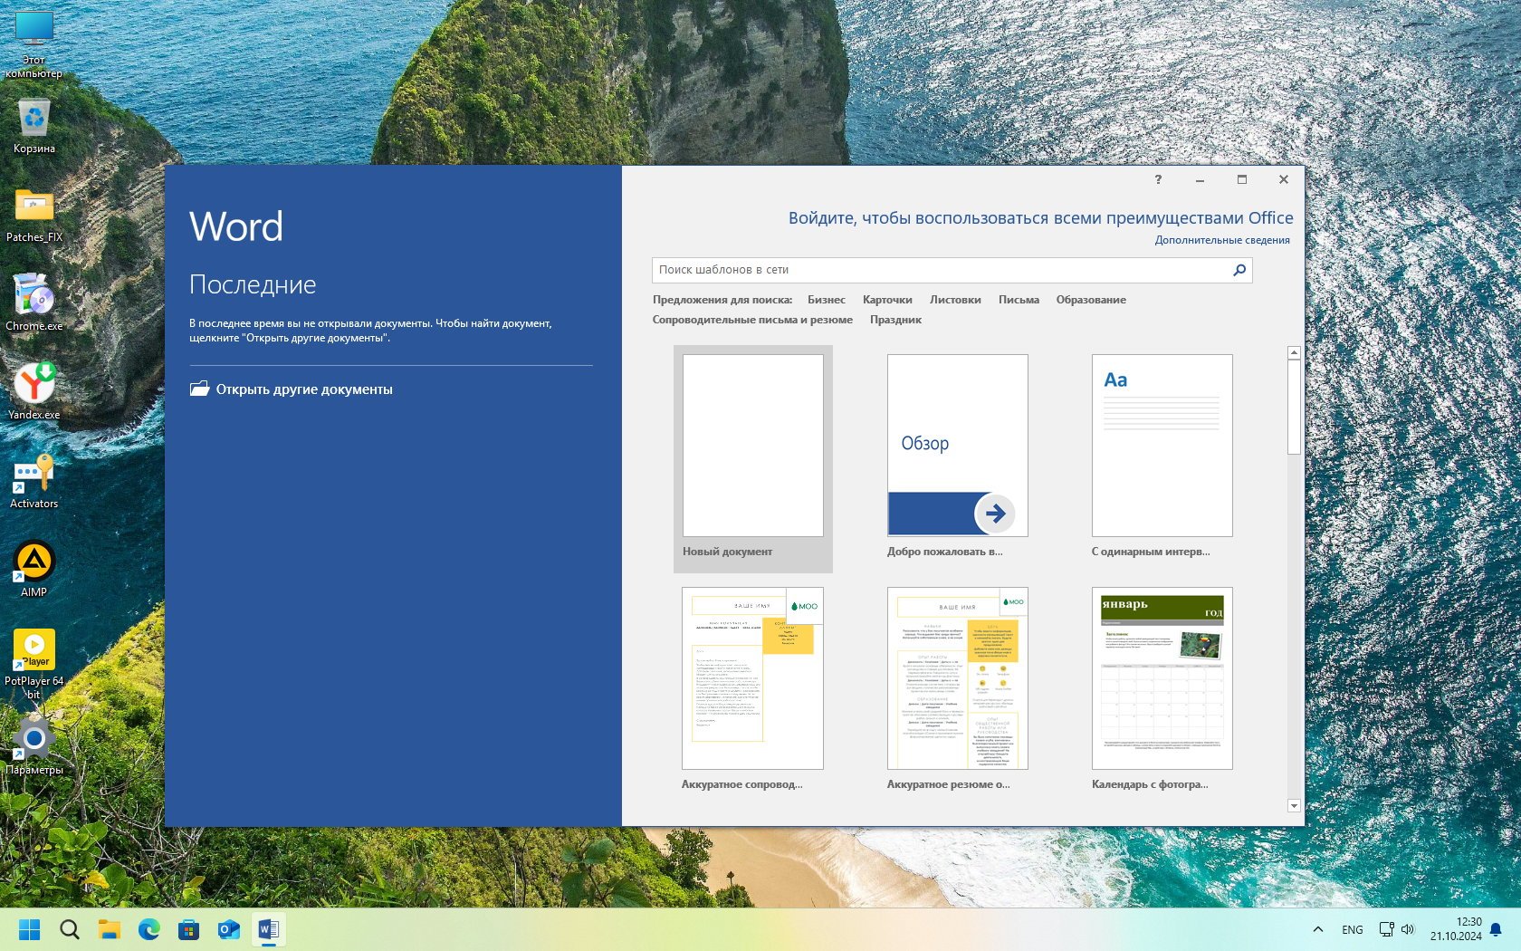Open the notifications bell in system tray
This screenshot has height=951, width=1521.
1496,929
